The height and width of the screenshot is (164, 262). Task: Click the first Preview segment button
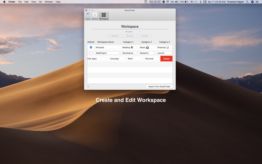click(x=115, y=36)
